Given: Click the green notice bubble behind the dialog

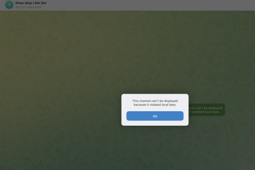Looking at the screenshot, I should (206, 110).
